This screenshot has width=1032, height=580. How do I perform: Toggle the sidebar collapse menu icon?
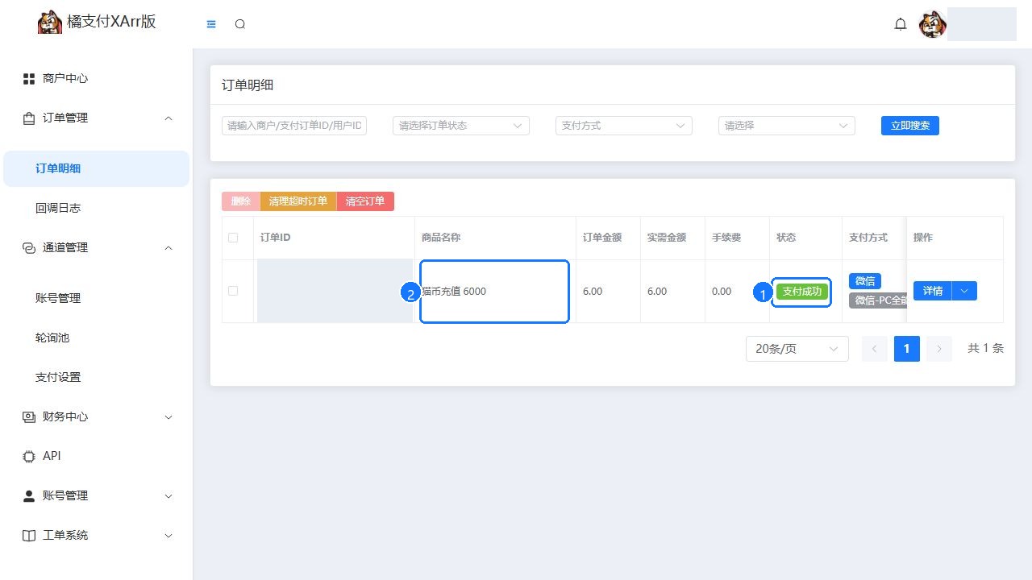point(211,24)
